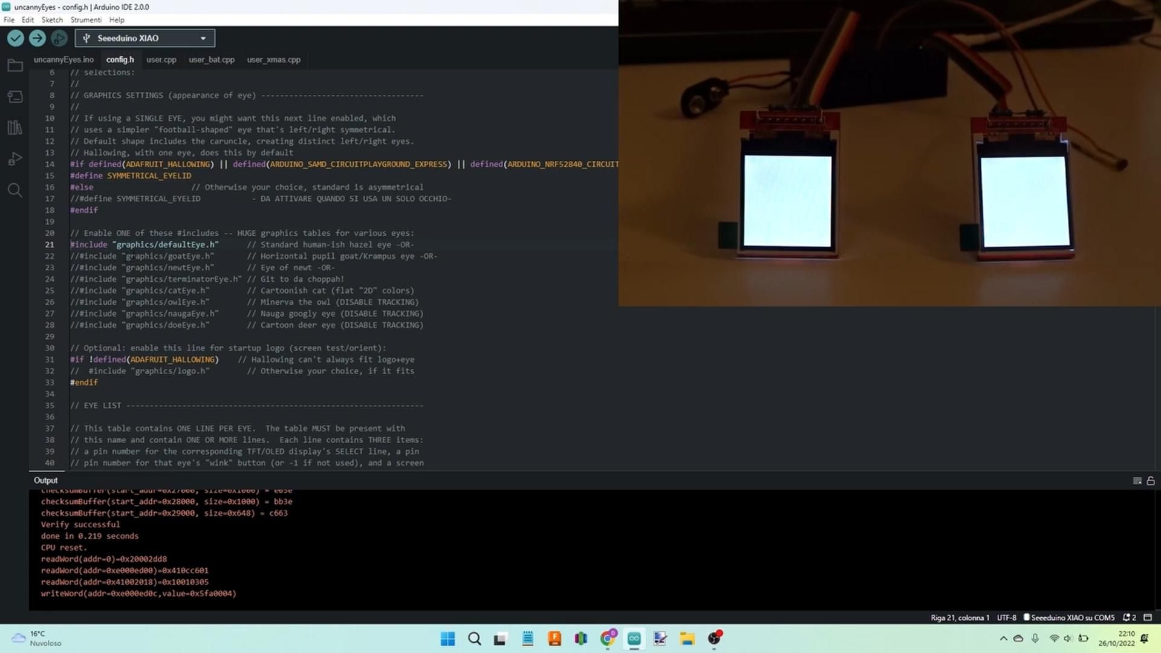Viewport: 1161px width, 653px height.
Task: Open Wi-Fi network tray icon
Action: 1054,638
